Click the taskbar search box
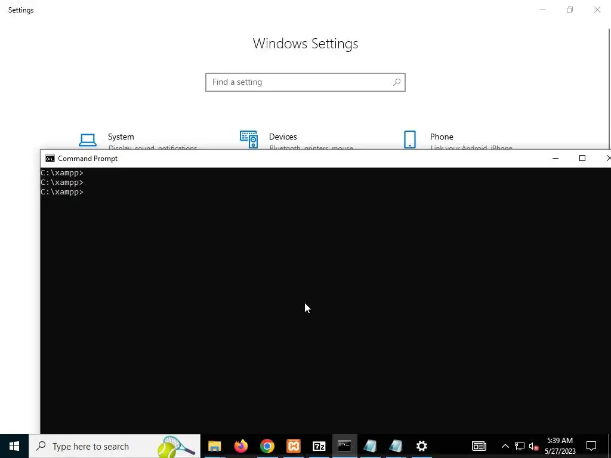 point(115,446)
